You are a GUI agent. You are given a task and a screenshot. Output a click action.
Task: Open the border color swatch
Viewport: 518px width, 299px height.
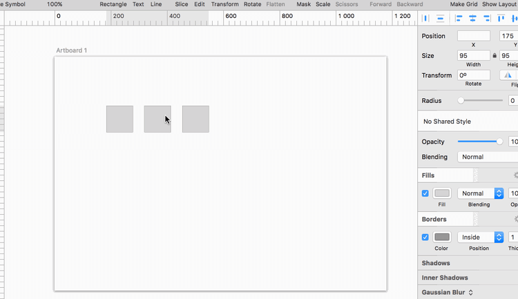pyautogui.click(x=442, y=237)
